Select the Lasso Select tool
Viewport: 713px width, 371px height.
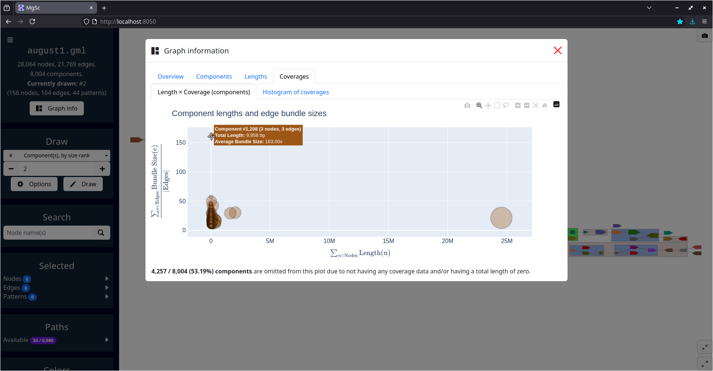pyautogui.click(x=506, y=105)
